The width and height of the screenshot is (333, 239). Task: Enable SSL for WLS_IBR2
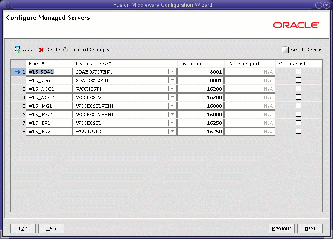pos(298,131)
